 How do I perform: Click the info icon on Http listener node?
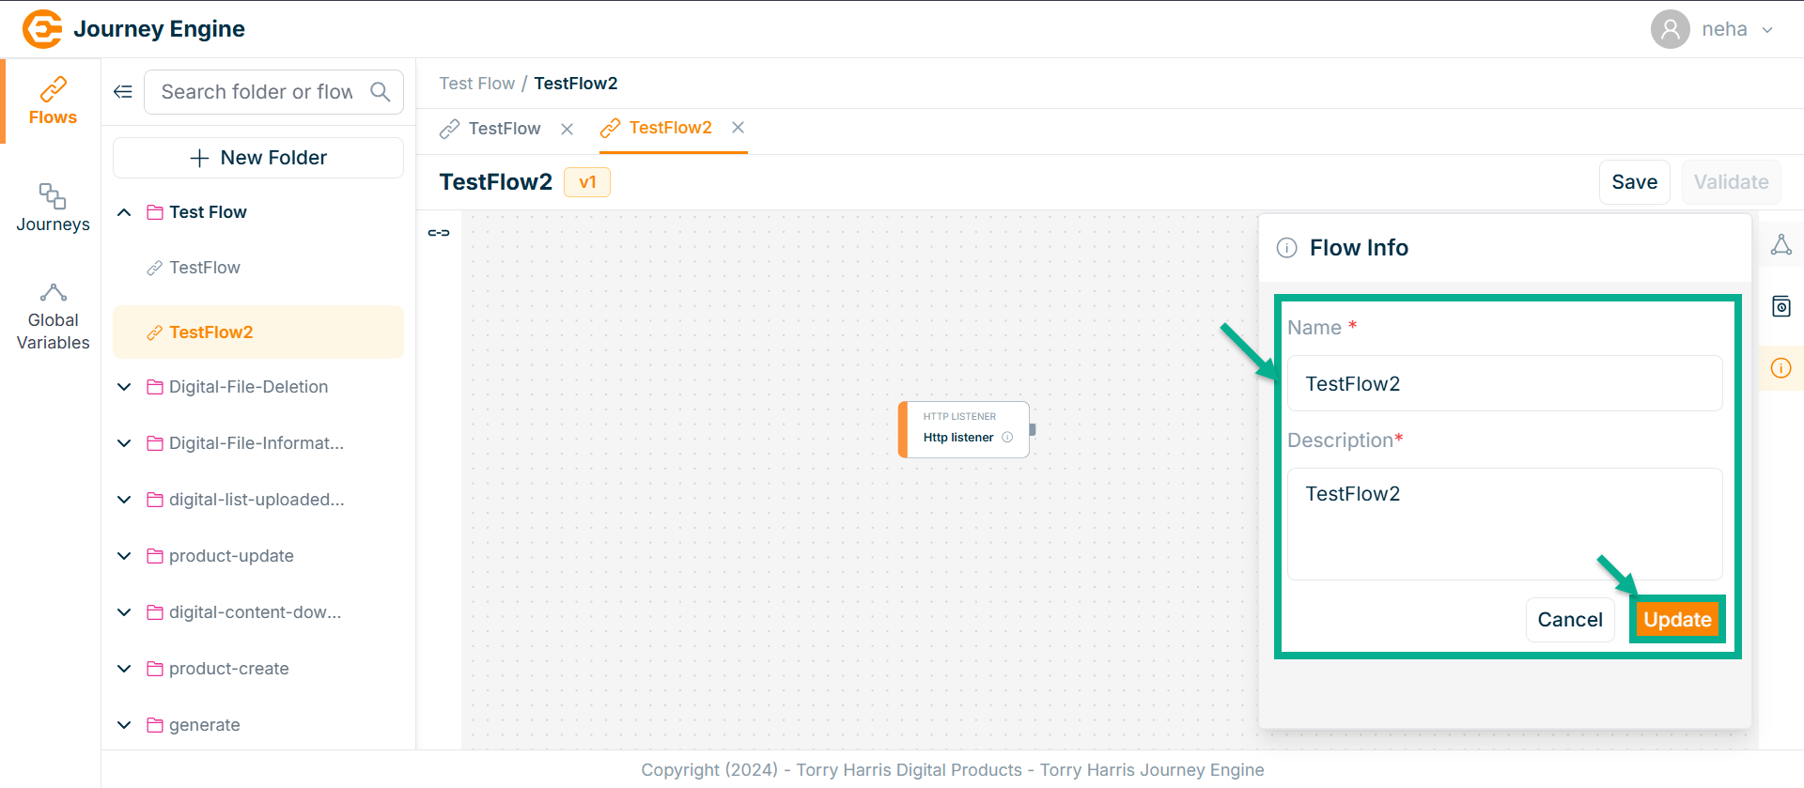1007,438
